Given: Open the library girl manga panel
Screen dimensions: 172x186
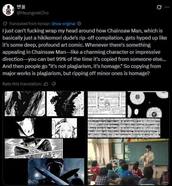Looking at the screenshot, I should pos(107,104).
